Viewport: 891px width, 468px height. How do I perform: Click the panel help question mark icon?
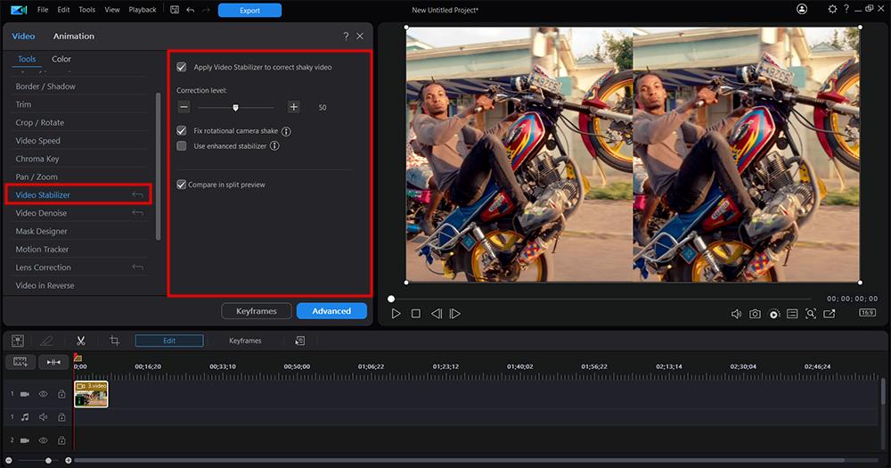[x=346, y=36]
